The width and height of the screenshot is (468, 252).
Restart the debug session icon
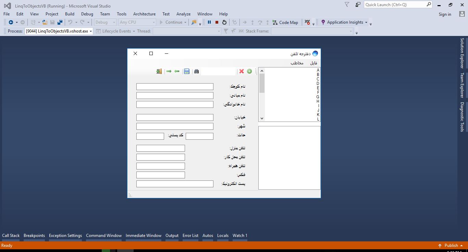click(224, 22)
